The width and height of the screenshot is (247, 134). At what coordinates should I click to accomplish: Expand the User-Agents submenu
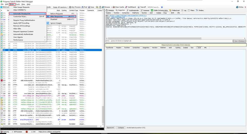click(28, 37)
